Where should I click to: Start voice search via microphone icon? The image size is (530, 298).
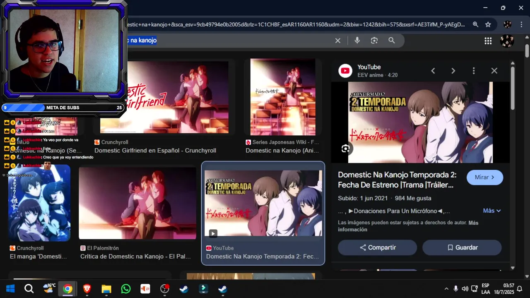coord(357,41)
